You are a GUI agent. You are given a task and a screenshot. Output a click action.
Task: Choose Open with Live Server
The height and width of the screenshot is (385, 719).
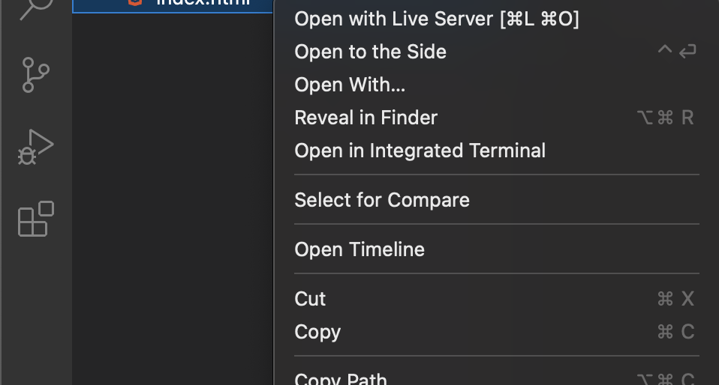[436, 19]
